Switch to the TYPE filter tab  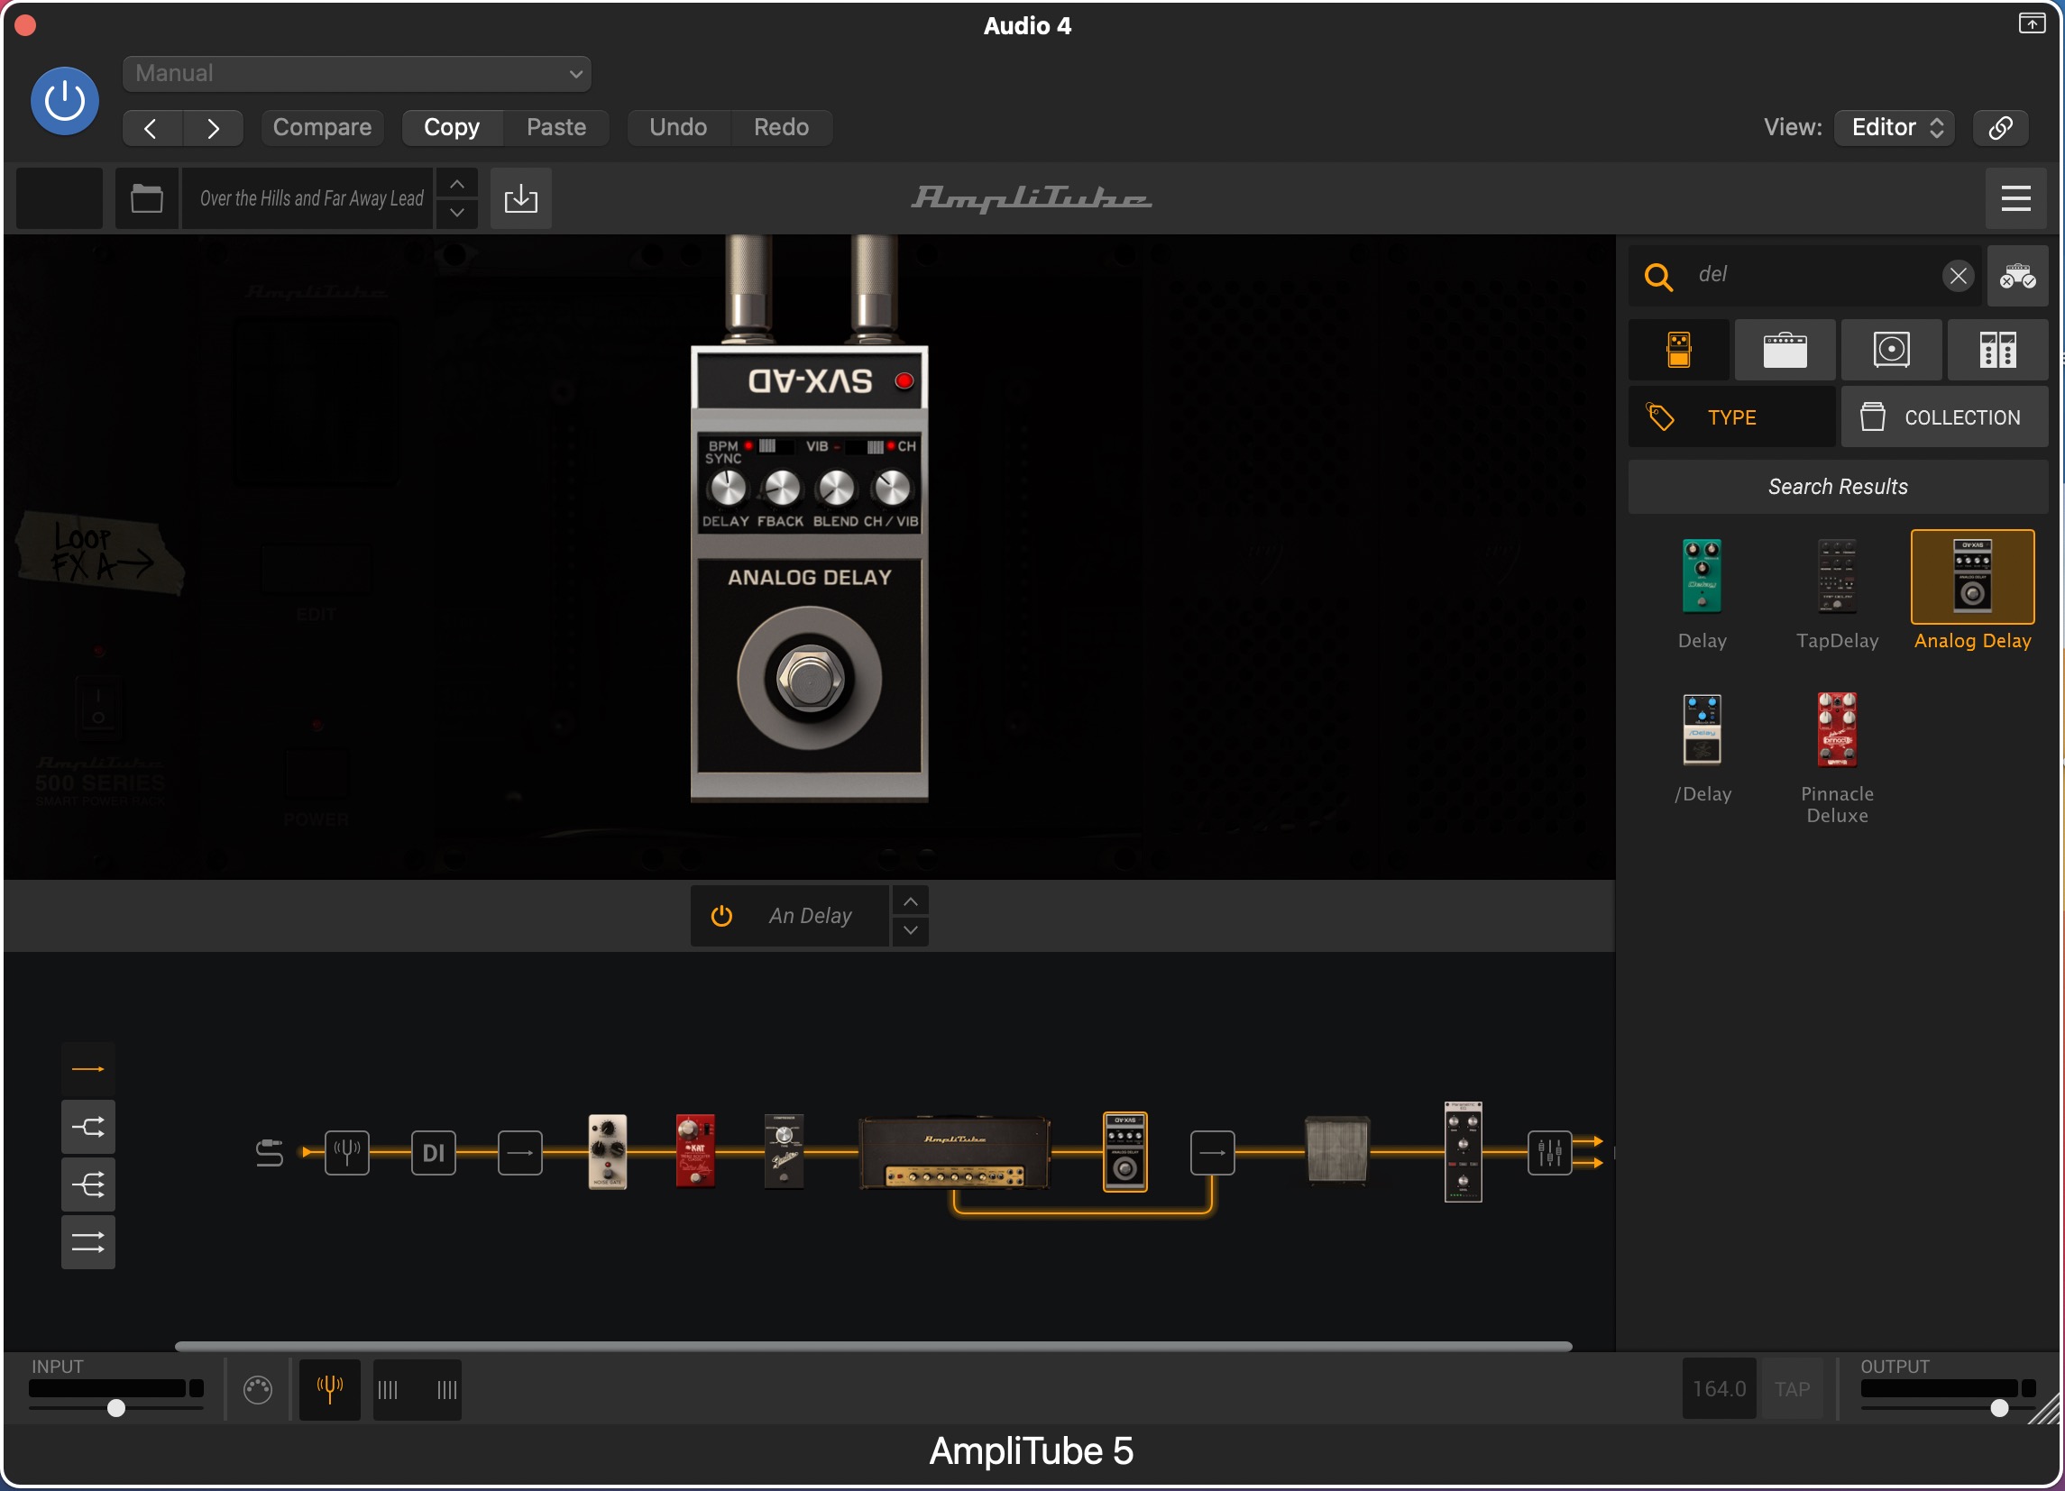[1731, 416]
